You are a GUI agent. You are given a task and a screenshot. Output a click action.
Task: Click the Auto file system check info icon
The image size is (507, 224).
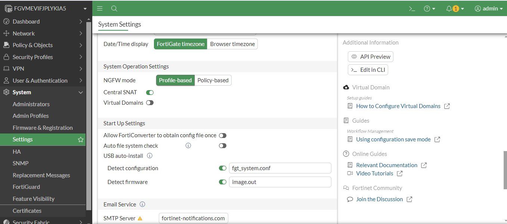[188, 145]
